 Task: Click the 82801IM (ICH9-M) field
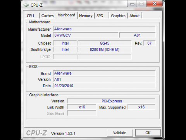point(105,49)
